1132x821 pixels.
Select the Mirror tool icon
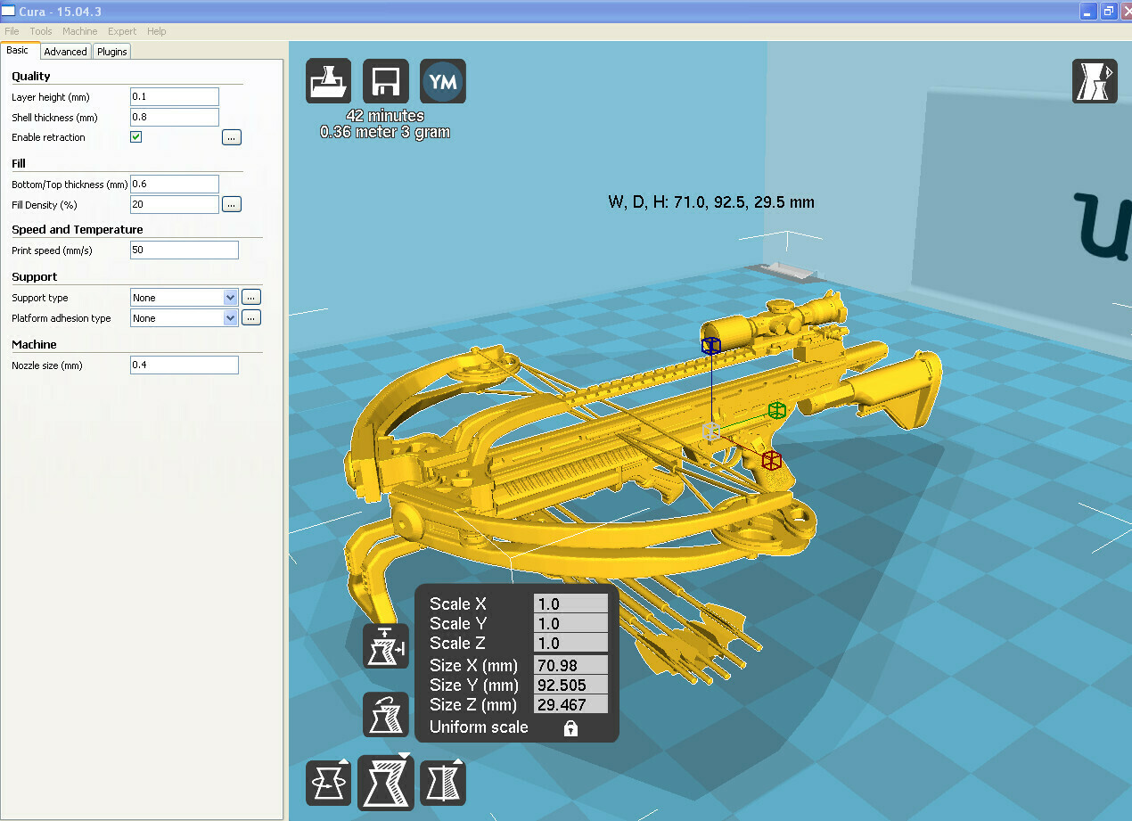point(442,782)
